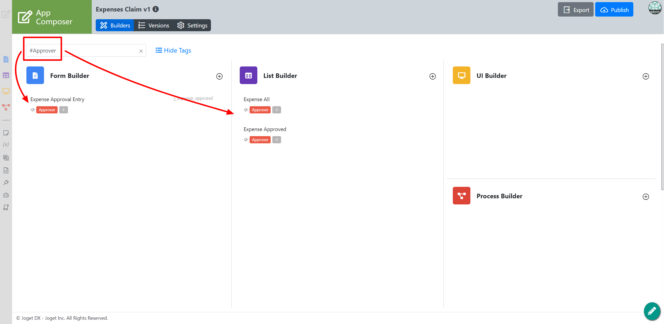
Task: Open environment variables {x} sidebar icon
Action: [x=6, y=144]
